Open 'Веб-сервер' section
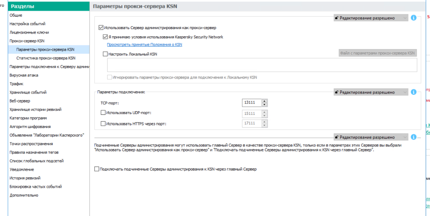Screen dimensions: 430x216 click(x=20, y=101)
